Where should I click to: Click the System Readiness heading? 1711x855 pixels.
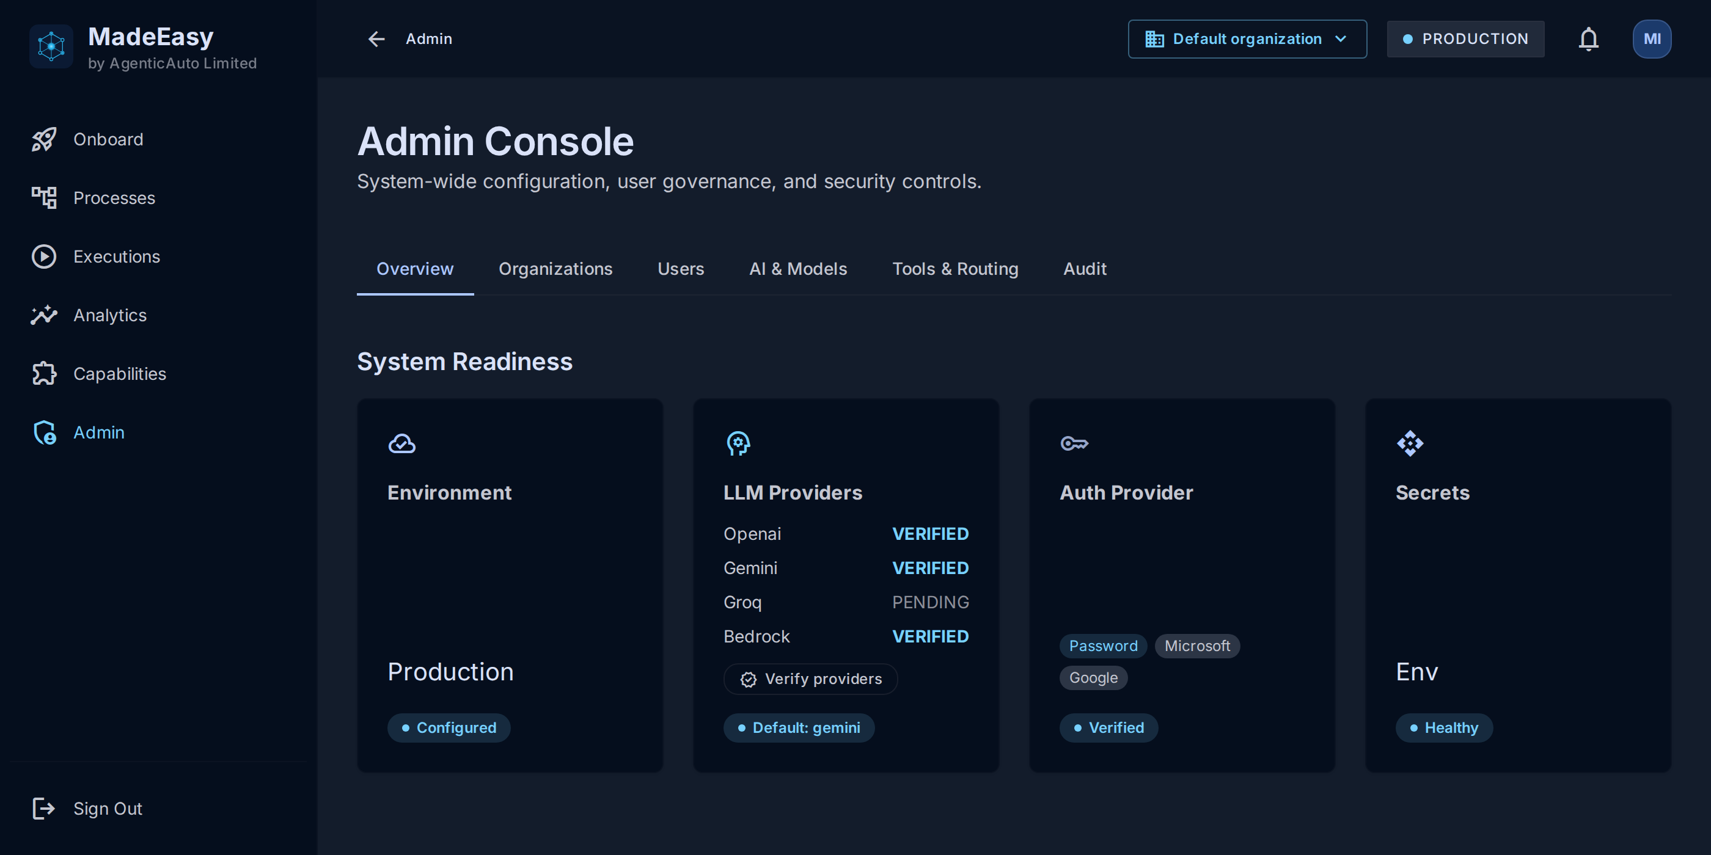click(x=464, y=362)
